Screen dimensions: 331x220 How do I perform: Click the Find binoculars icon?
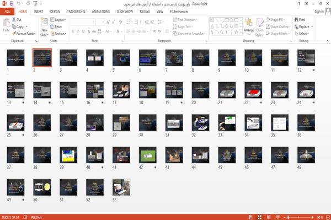point(296,20)
